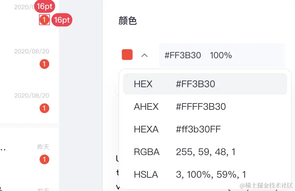Click the 昨天 timestamp label

tap(43, 147)
